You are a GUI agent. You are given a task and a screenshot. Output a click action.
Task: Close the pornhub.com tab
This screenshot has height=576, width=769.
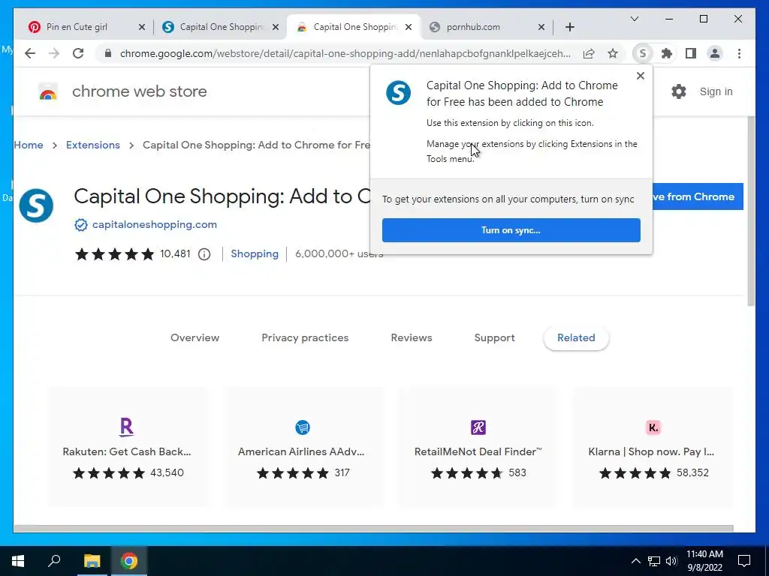541,27
